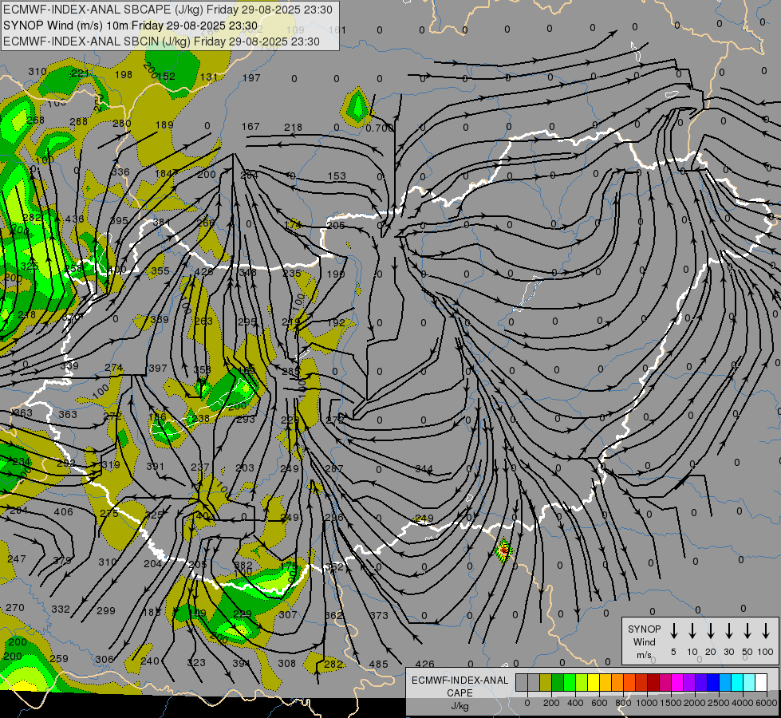Click the 800 tick label on the CAPE scale
The image size is (781, 718).
pos(623,703)
